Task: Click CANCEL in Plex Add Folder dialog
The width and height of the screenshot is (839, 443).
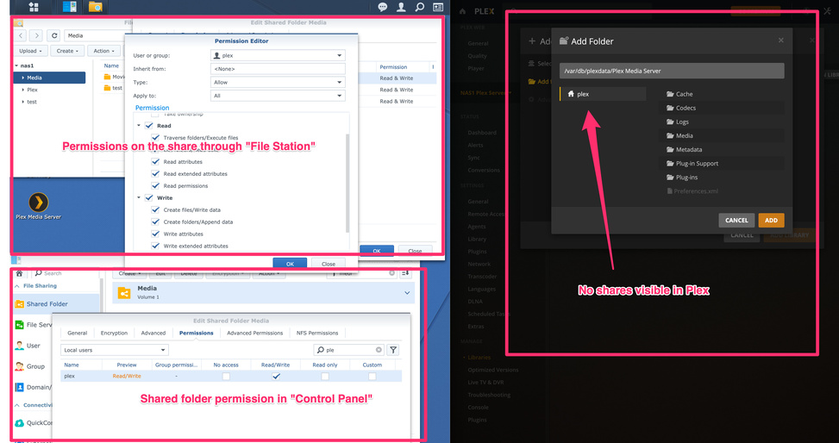Action: pyautogui.click(x=736, y=221)
